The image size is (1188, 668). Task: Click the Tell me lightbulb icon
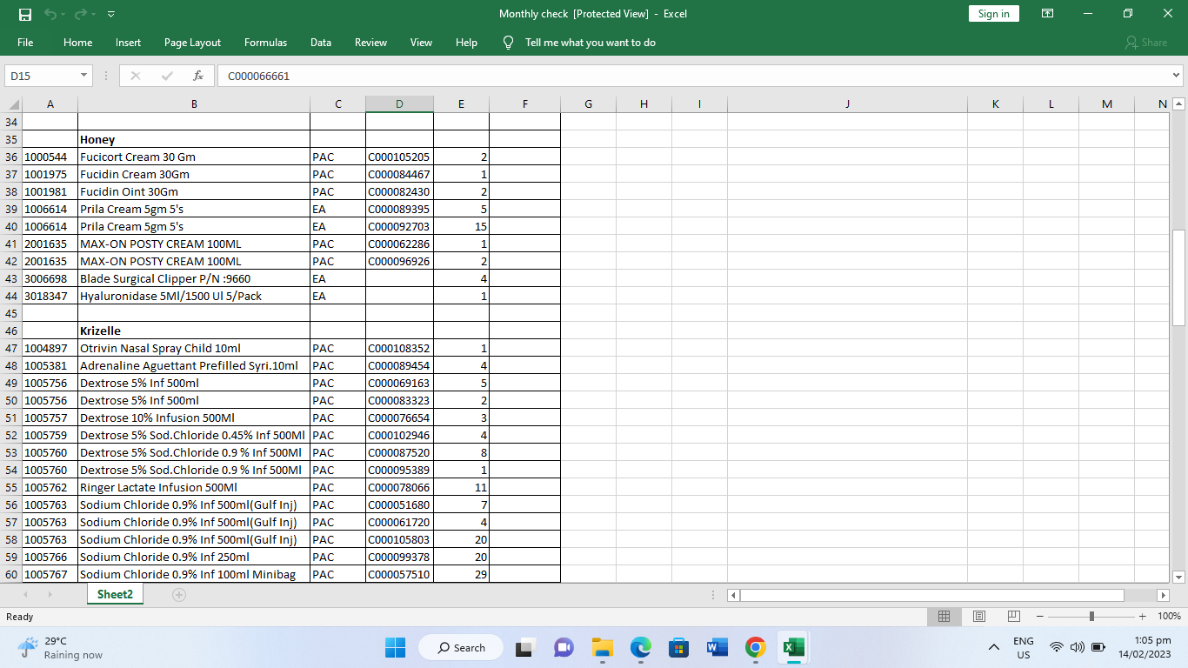point(509,43)
